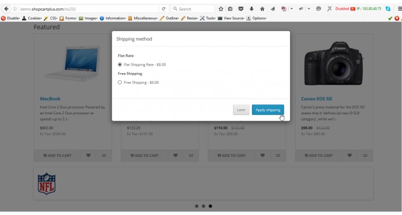Viewport: 402px width, 215px height.
Task: Select Flat Shipping Rate - $8.00 option
Action: [x=119, y=64]
